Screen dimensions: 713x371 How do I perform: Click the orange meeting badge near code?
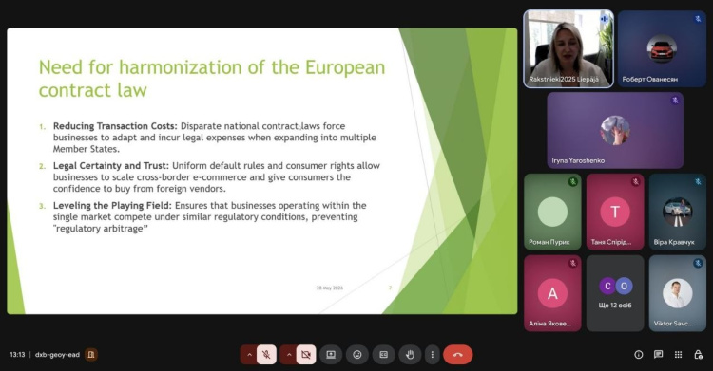tap(91, 355)
